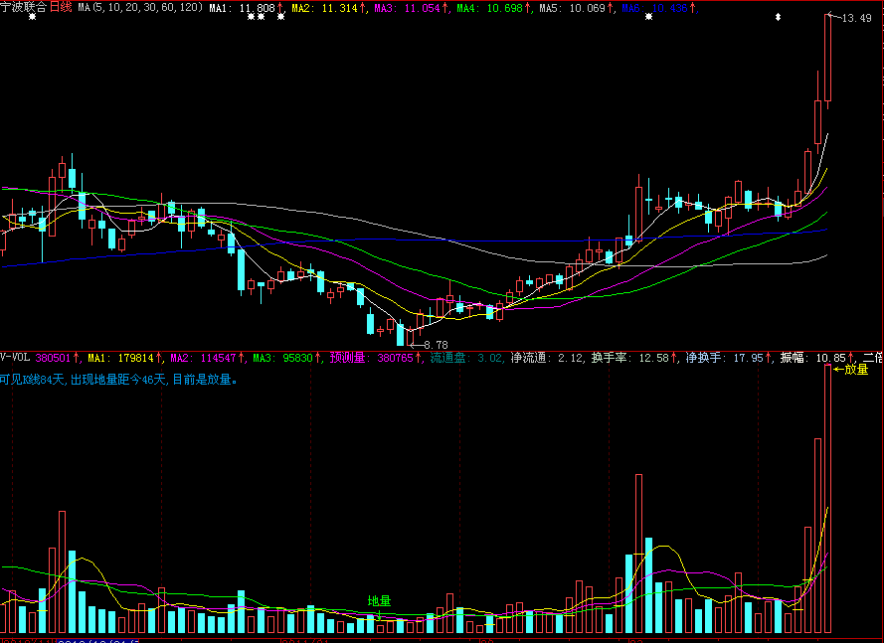The width and height of the screenshot is (884, 643).
Task: Select the tallest red volume bar beside 放量
Action: (x=827, y=499)
